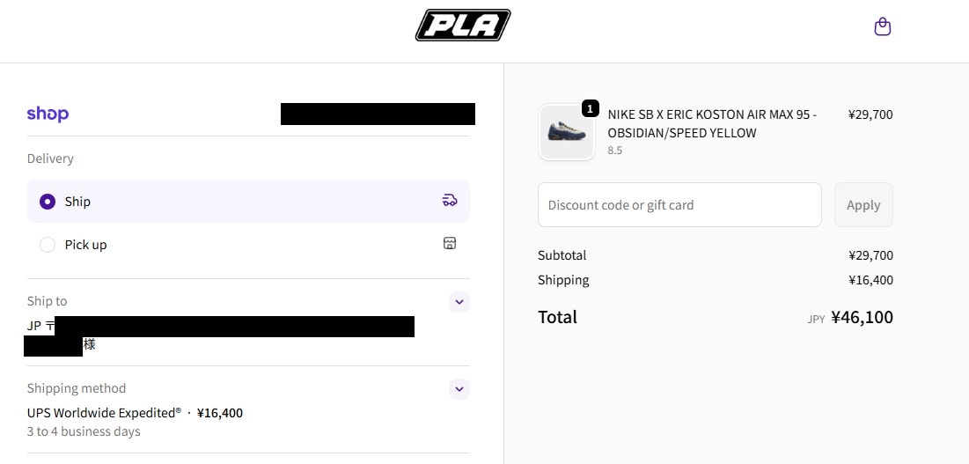Open the Nike SB Air Max 95 thumbnail
The width and height of the screenshot is (969, 464).
[566, 133]
